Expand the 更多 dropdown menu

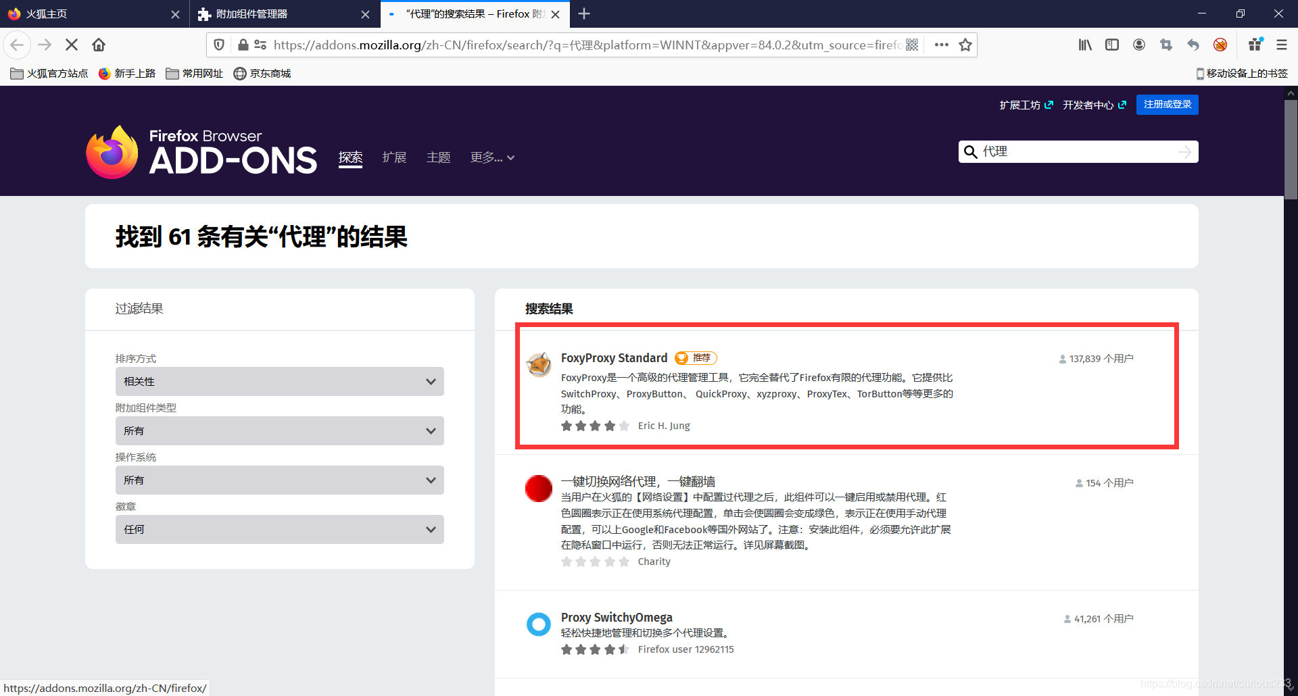(492, 157)
